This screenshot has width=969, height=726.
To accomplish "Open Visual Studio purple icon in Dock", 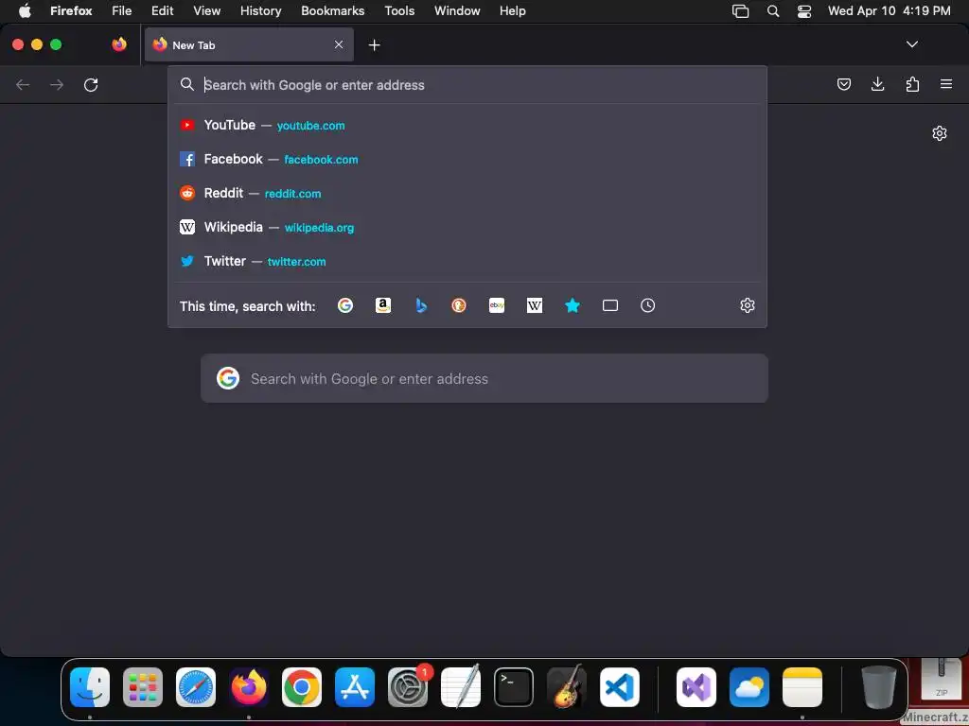I will point(696,687).
